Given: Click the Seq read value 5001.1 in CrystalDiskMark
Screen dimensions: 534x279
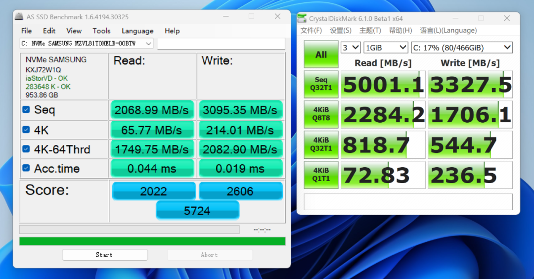Looking at the screenshot, I should (383, 84).
